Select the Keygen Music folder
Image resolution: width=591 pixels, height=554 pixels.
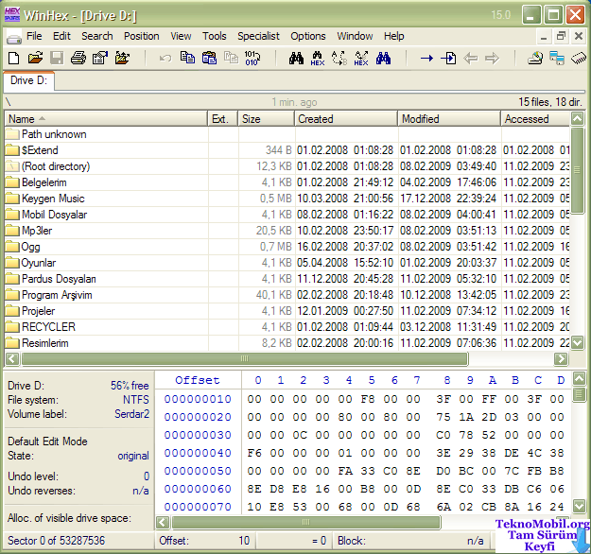pyautogui.click(x=53, y=199)
